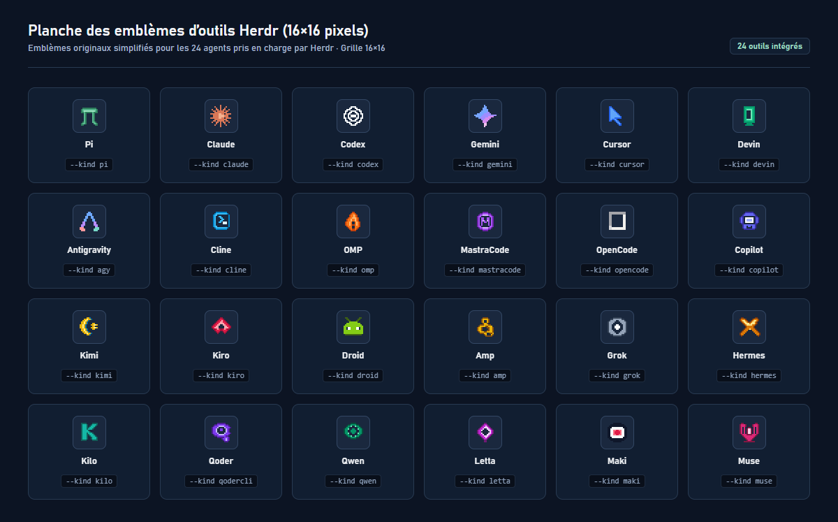Click the "OpenCode" card title

pos(617,250)
